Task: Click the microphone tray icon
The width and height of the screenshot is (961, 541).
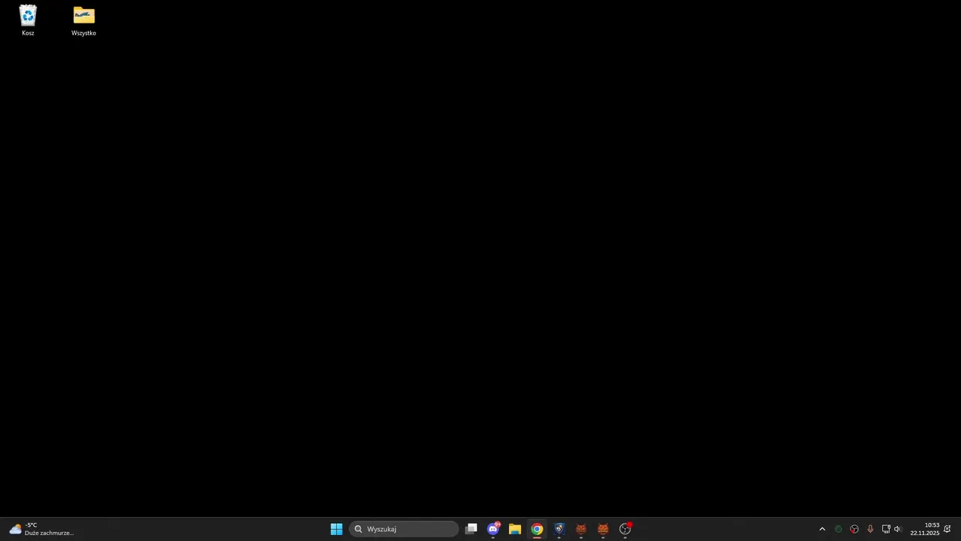Action: click(x=870, y=529)
